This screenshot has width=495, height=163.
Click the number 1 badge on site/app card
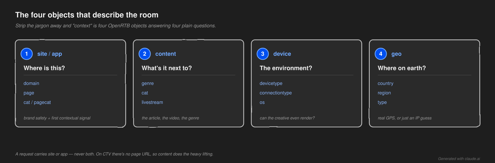point(27,54)
